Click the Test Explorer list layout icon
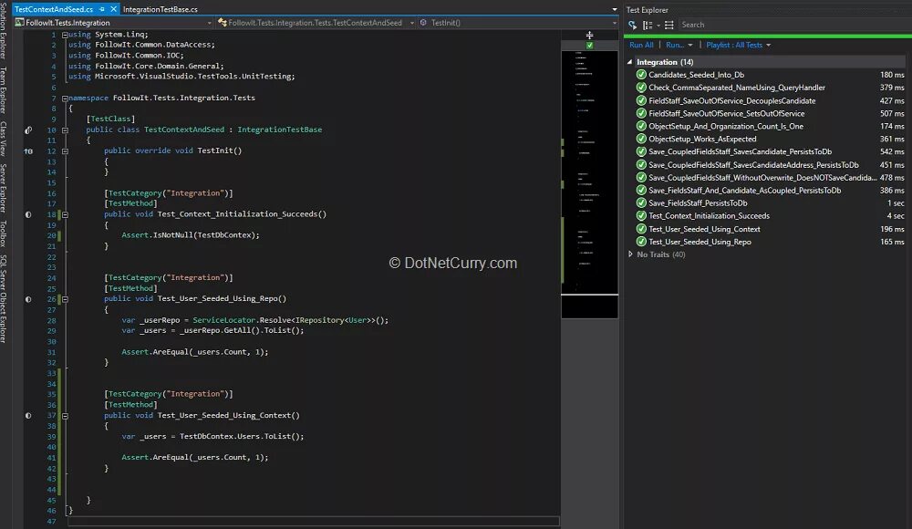912x529 pixels. (669, 25)
